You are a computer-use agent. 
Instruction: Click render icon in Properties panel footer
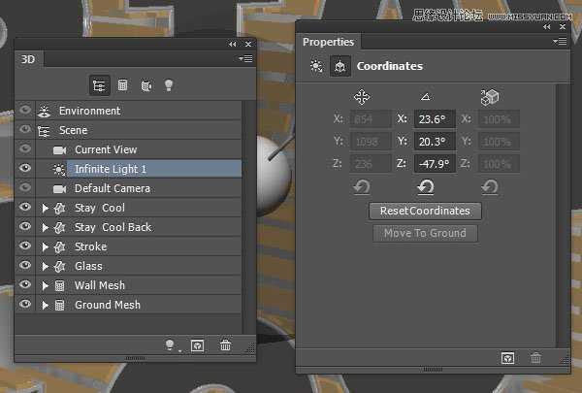pos(507,358)
